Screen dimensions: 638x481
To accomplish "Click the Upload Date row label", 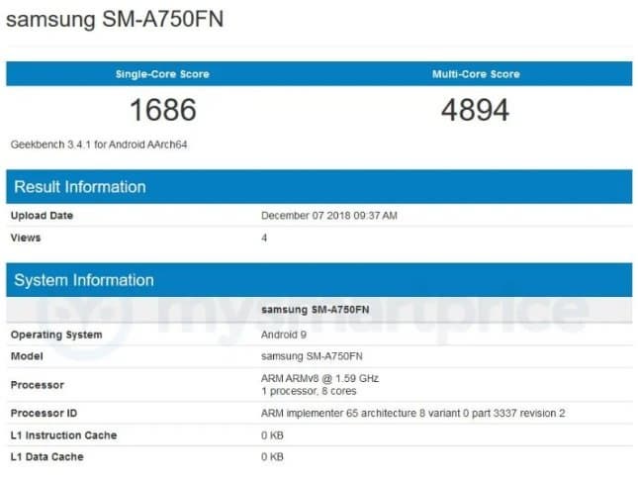I will 42,216.
